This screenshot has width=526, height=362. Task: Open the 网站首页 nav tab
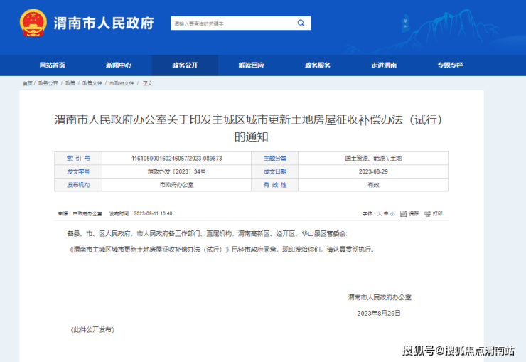click(x=53, y=65)
